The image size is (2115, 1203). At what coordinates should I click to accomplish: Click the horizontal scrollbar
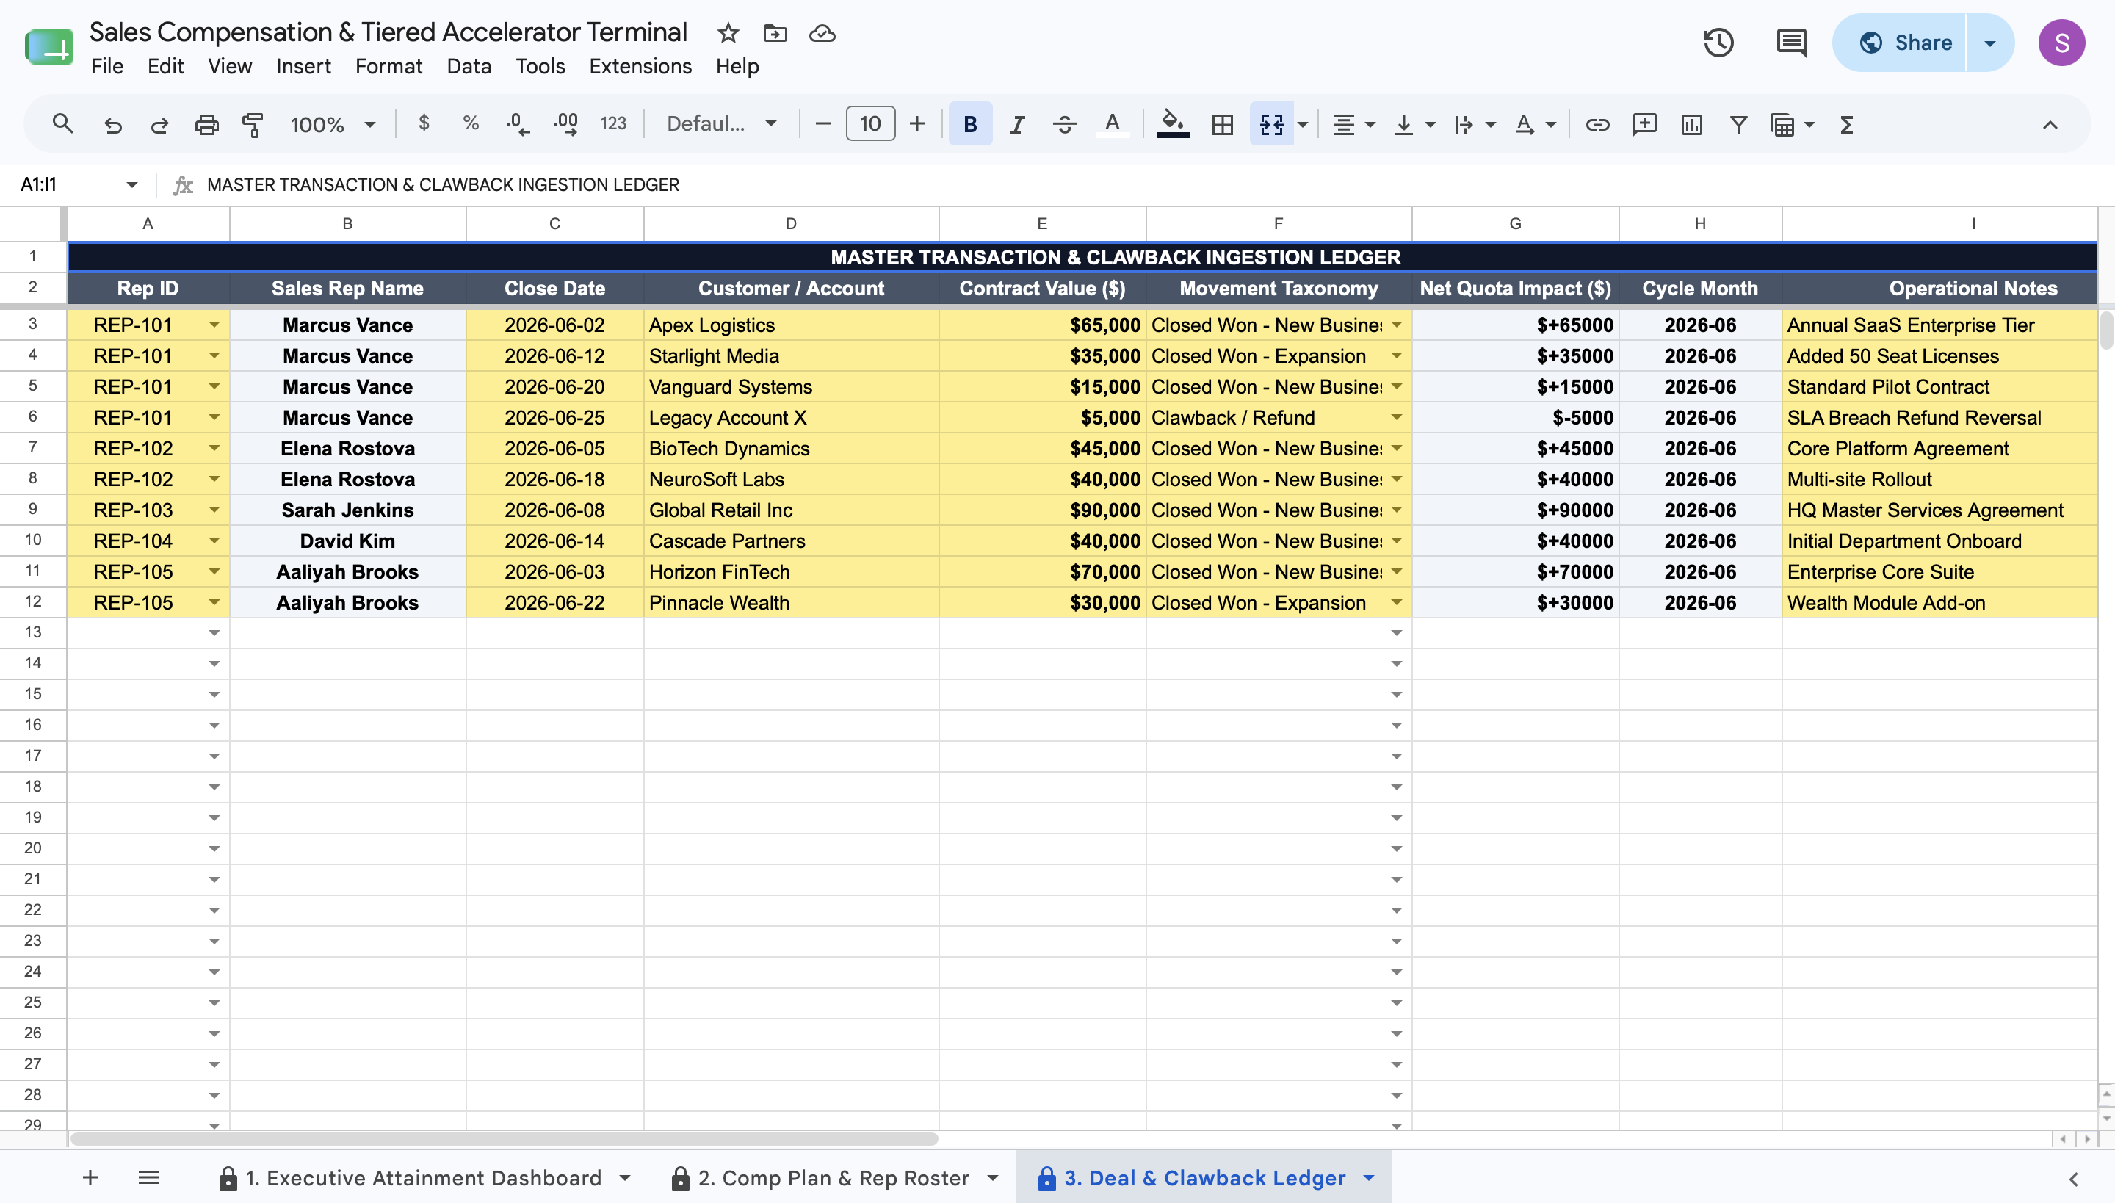(504, 1139)
